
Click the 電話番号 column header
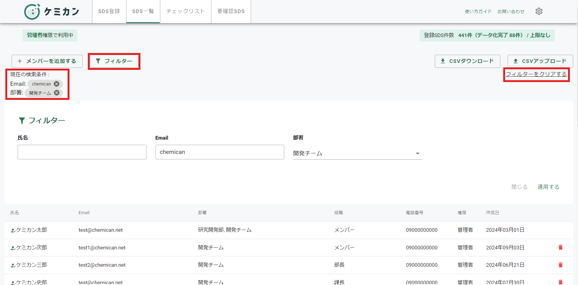pyautogui.click(x=414, y=213)
